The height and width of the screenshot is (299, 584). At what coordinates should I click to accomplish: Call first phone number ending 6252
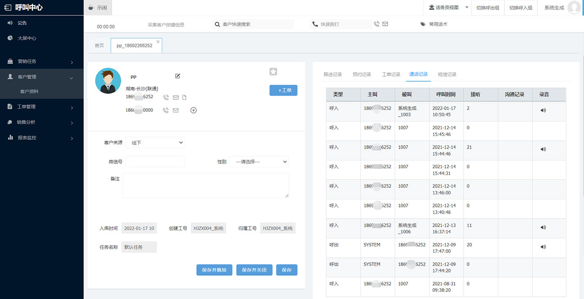click(166, 97)
